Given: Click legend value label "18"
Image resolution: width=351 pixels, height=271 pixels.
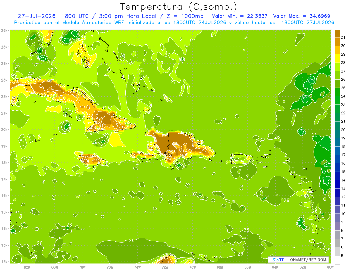Looking at the screenshot, I should pos(343,146).
